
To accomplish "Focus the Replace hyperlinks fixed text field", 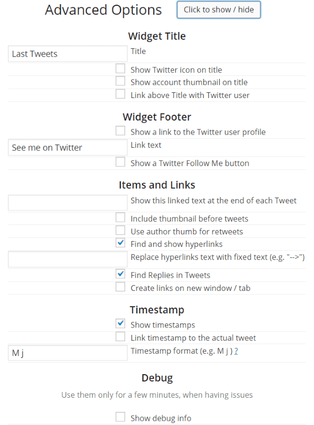I will pos(67,259).
